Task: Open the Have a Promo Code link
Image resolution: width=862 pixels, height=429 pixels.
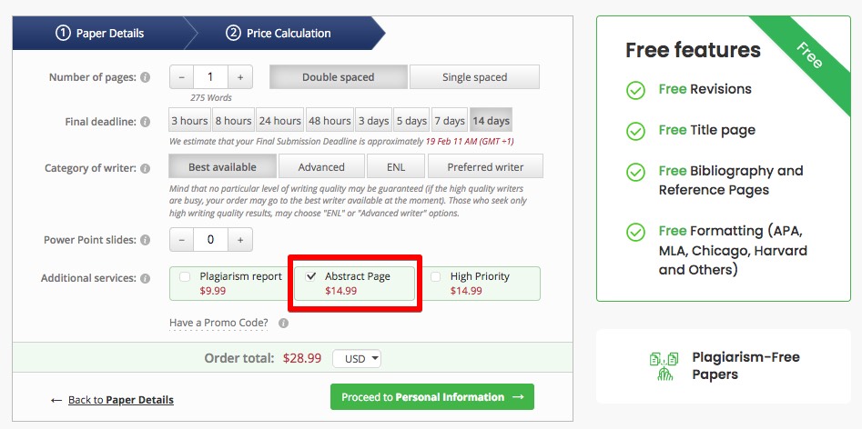Action: pos(218,323)
